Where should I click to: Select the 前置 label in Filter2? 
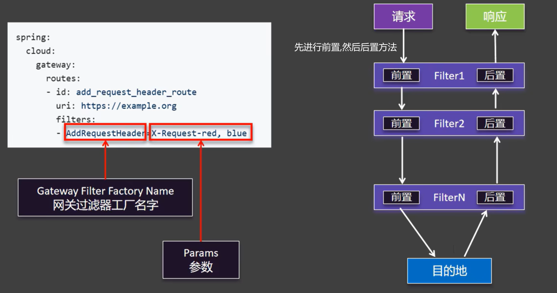pos(401,123)
